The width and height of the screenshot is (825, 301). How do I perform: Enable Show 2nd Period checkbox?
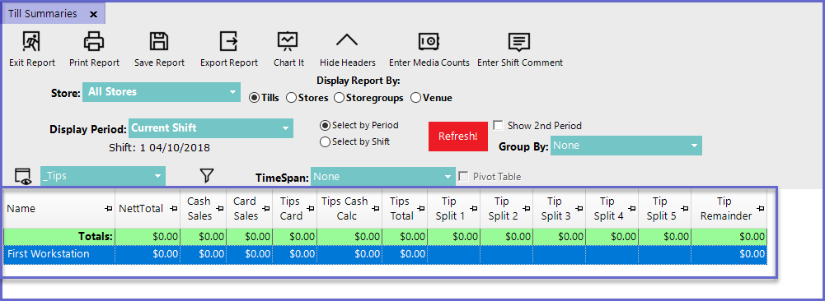498,126
